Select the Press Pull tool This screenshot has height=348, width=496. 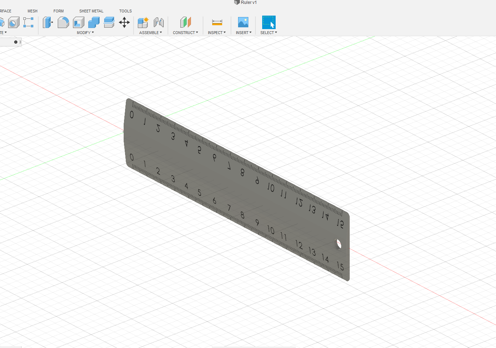[x=48, y=22]
